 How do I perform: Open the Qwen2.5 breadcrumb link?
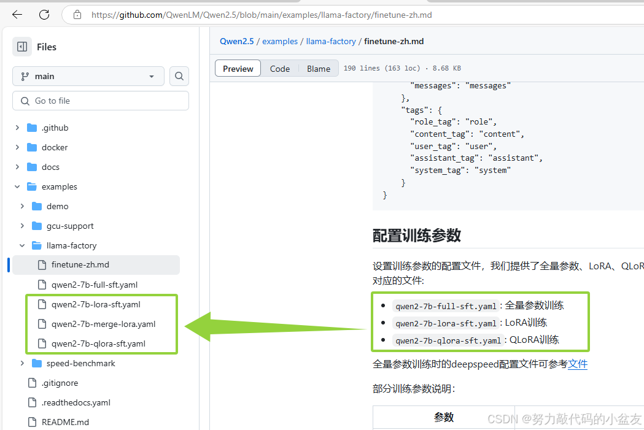236,41
